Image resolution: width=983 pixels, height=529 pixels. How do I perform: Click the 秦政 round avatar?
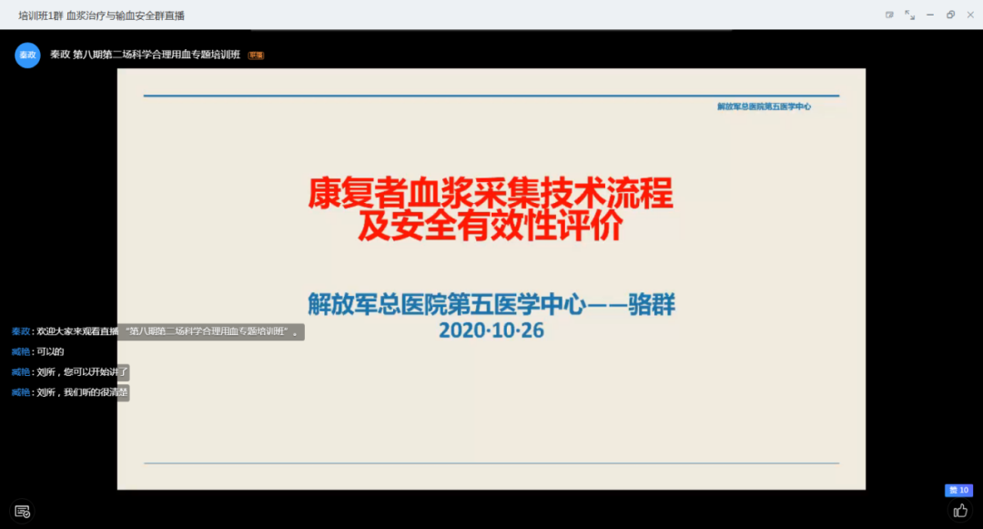27,55
